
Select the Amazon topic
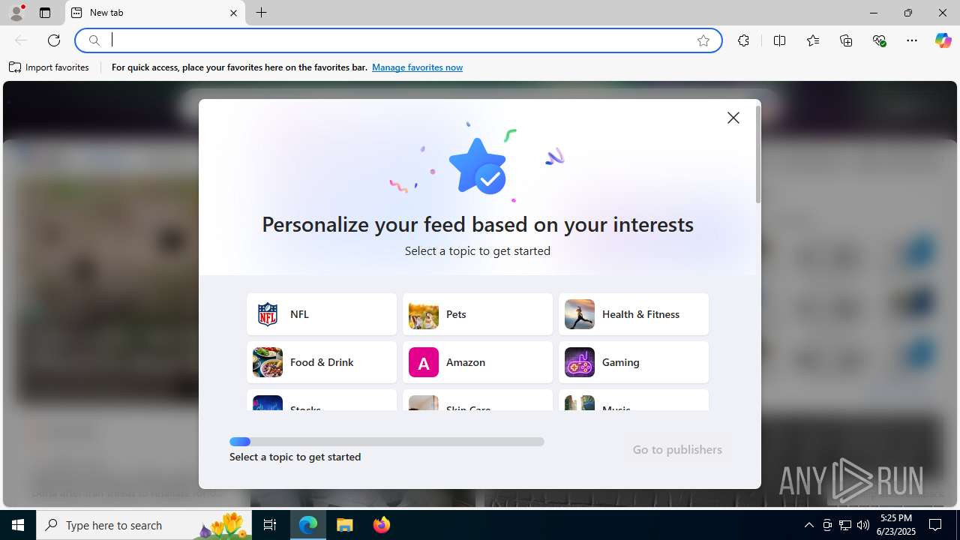pos(478,362)
